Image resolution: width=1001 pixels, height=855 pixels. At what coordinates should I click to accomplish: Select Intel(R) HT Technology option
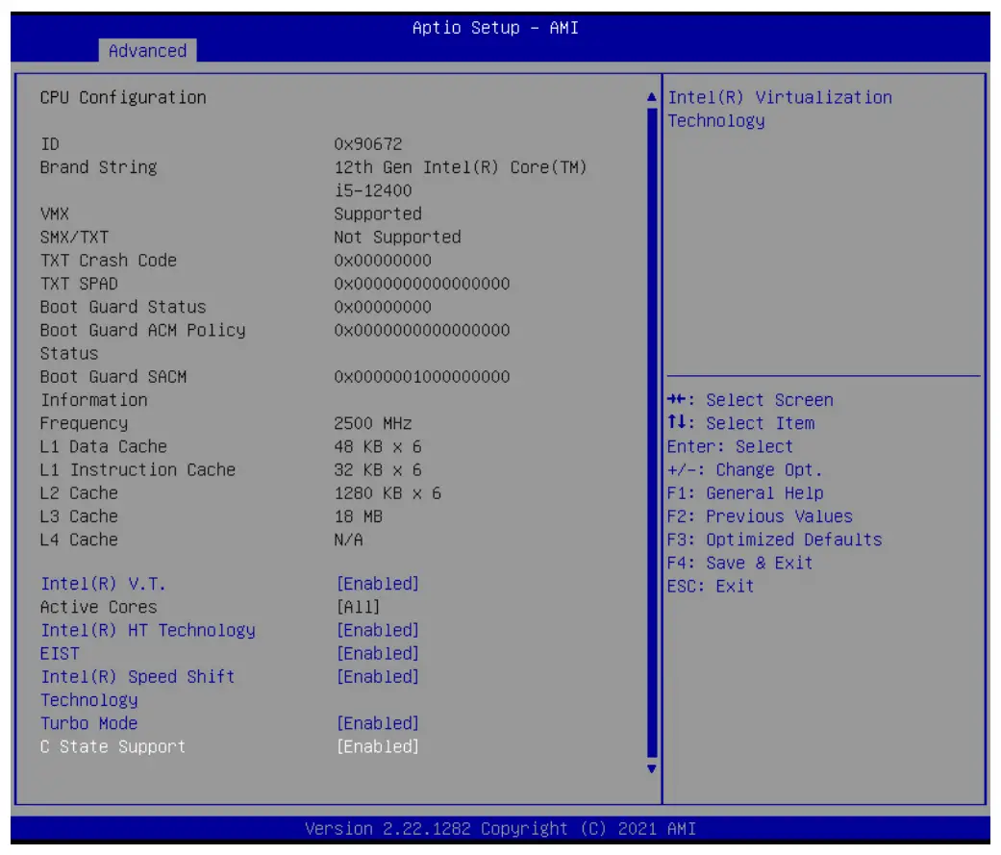[x=147, y=630]
